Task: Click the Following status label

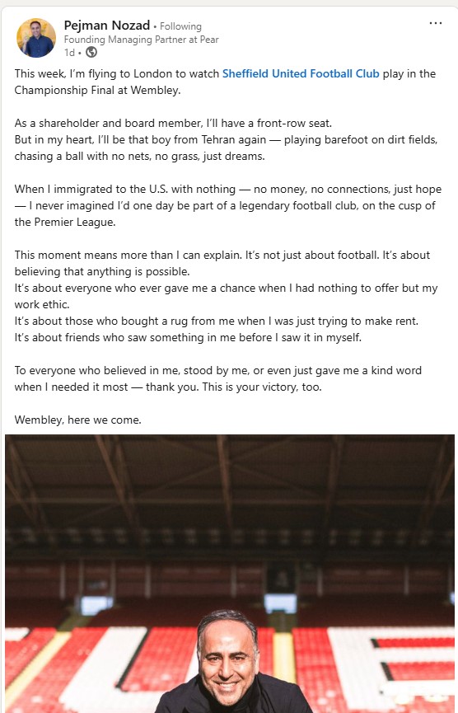Action: tap(180, 26)
